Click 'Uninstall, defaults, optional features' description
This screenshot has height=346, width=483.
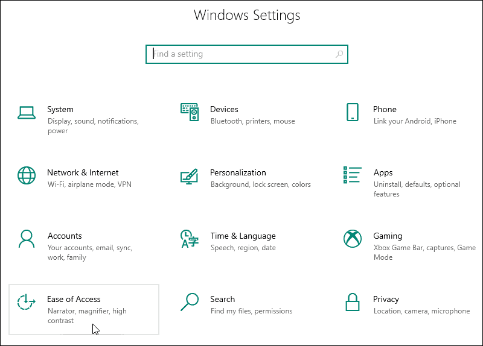pos(417,189)
